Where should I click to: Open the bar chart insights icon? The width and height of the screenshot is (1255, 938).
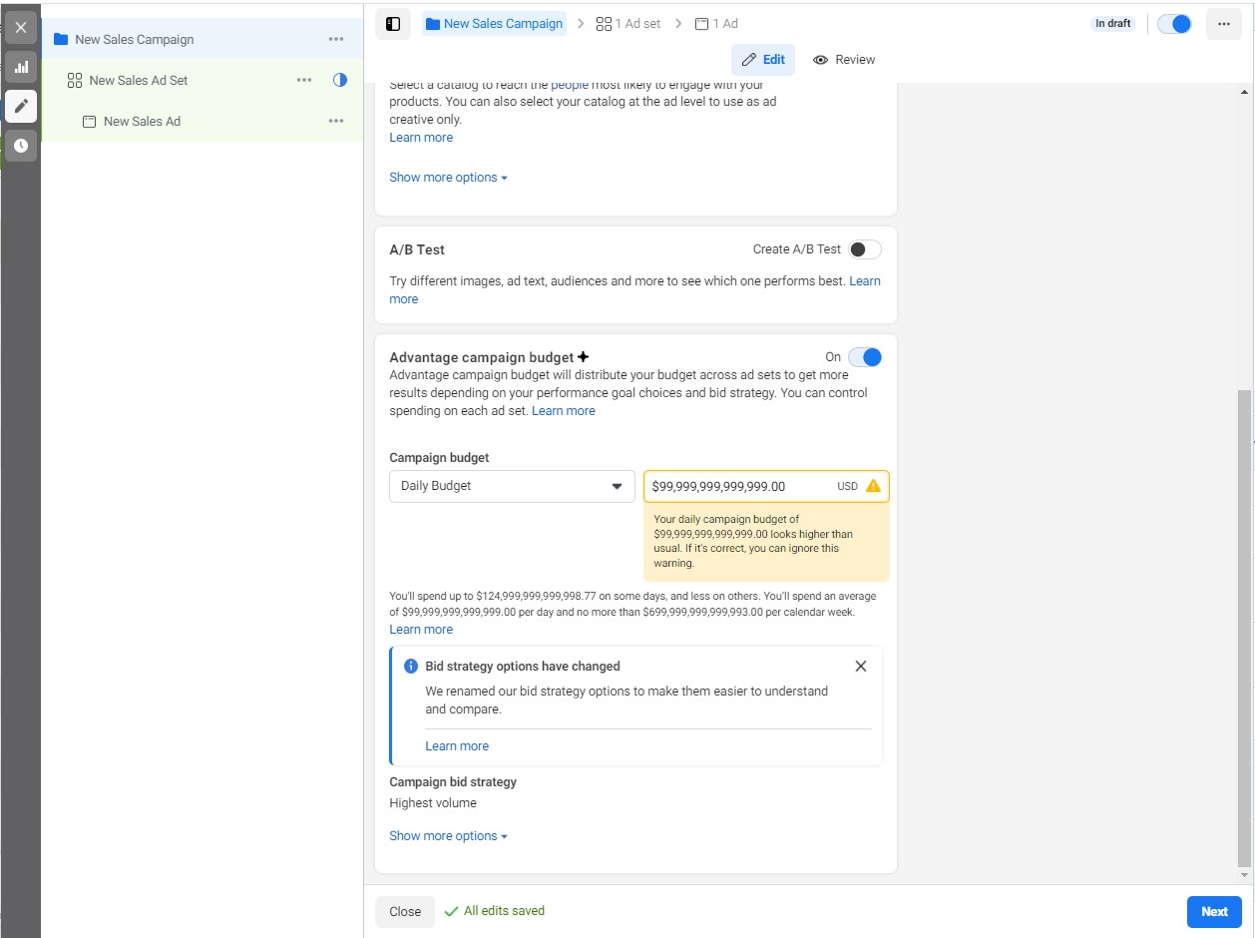21,67
